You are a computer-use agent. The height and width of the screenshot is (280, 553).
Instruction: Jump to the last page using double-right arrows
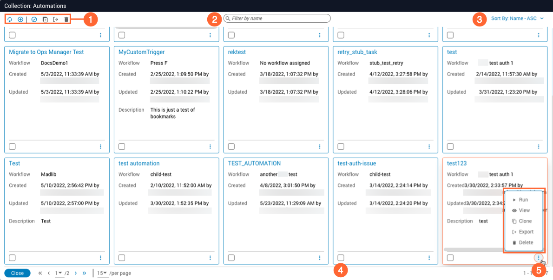point(84,273)
